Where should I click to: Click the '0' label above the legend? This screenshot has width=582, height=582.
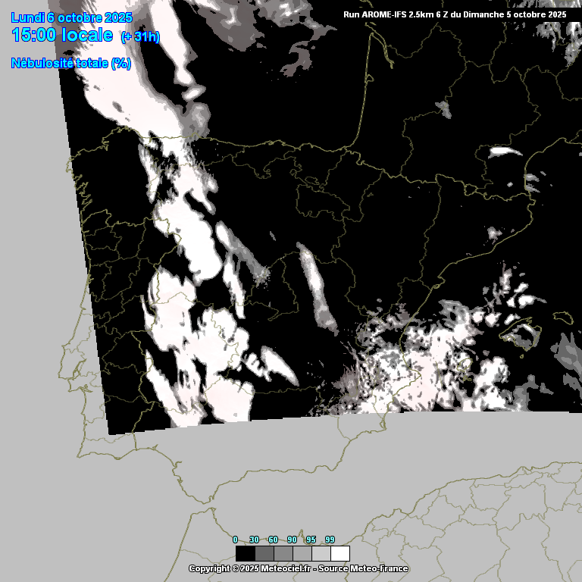(235, 540)
